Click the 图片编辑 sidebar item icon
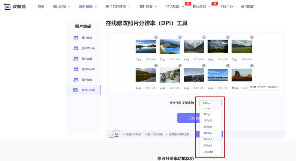Image resolution: width=296 pixels, height=161 pixels. pyautogui.click(x=76, y=38)
